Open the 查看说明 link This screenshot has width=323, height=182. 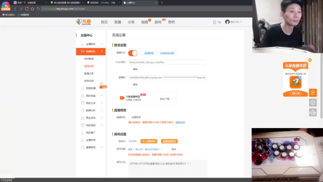[x=180, y=123]
